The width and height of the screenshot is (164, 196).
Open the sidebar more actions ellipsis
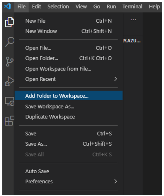(133, 20)
